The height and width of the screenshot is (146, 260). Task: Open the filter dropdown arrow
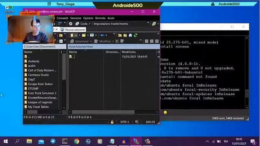tap(96, 35)
